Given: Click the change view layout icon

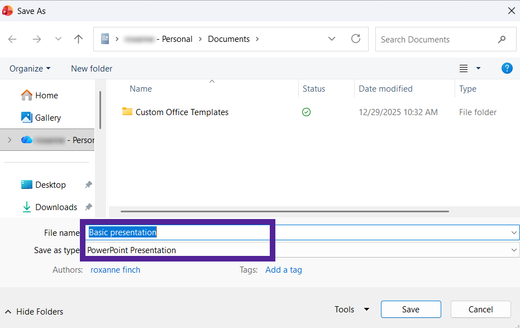Looking at the screenshot, I should tap(464, 68).
